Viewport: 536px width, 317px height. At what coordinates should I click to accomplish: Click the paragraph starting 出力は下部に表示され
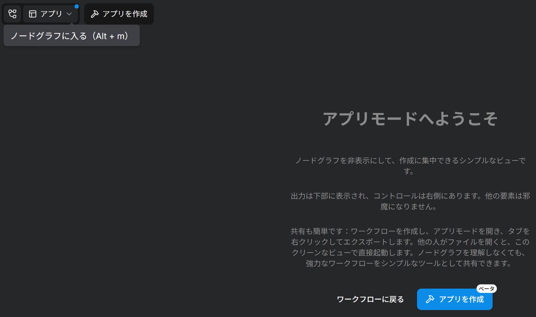pyautogui.click(x=410, y=201)
